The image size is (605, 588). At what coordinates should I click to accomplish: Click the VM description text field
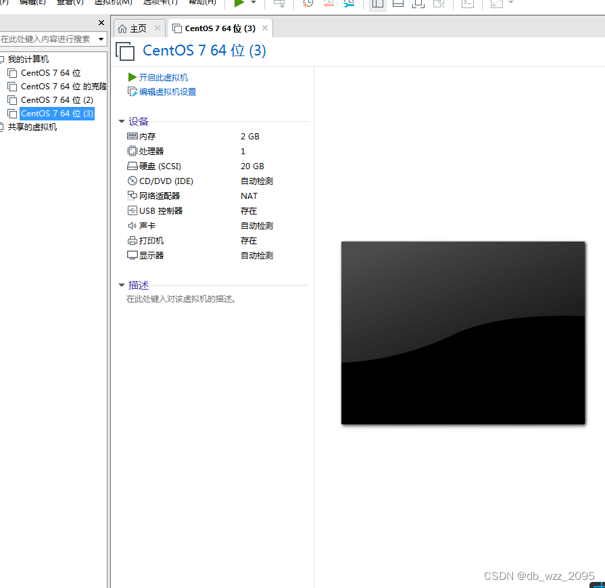click(x=181, y=299)
